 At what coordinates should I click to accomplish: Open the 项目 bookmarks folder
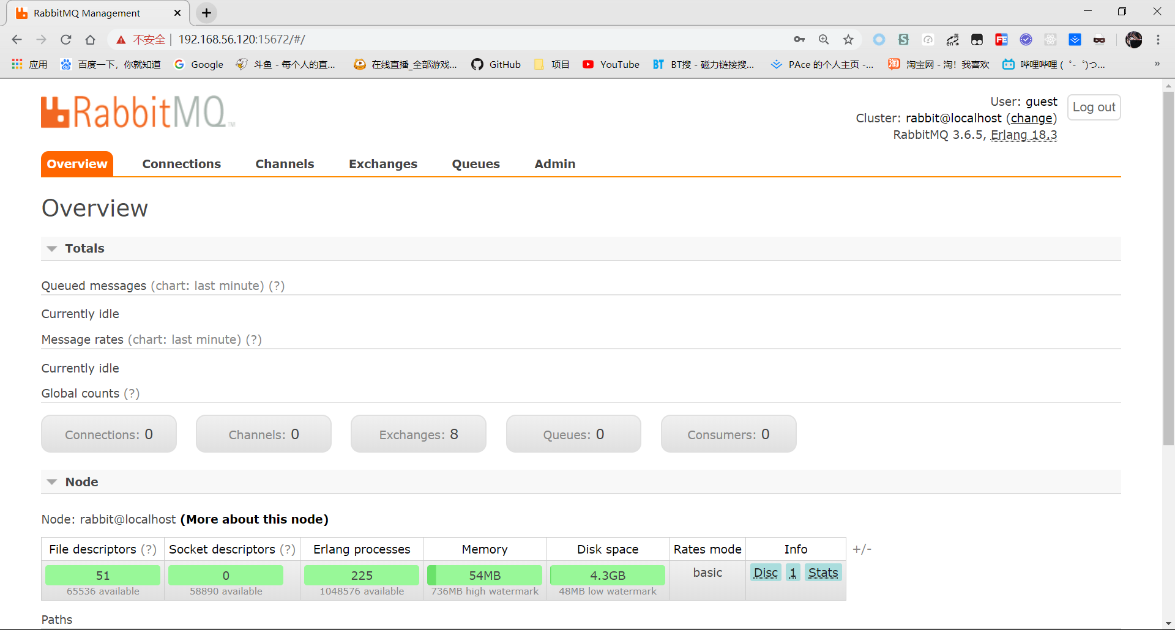click(x=552, y=64)
